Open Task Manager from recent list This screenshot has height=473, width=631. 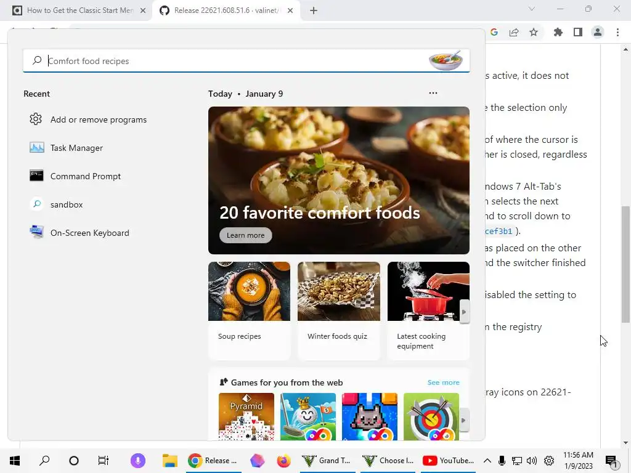coord(67,148)
